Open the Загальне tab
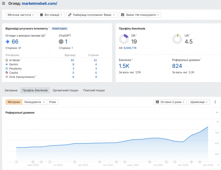The height and width of the screenshot is (170, 221). [x=11, y=90]
